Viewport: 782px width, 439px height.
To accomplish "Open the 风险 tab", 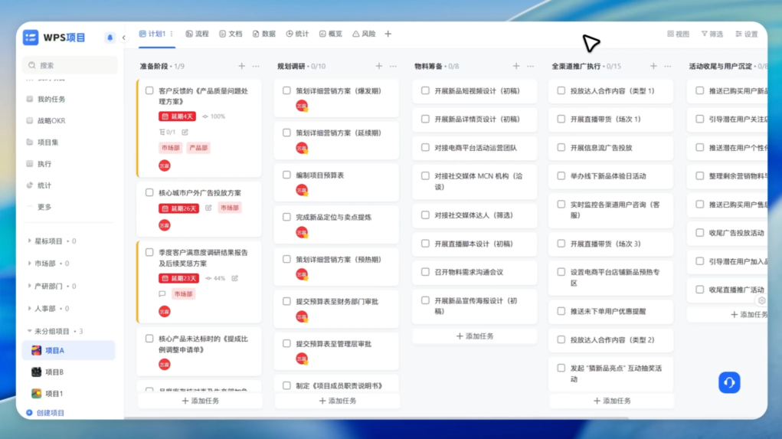I will point(364,34).
